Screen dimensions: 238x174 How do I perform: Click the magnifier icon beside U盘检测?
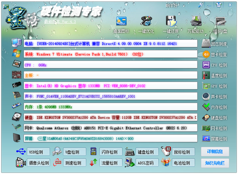point(57,151)
